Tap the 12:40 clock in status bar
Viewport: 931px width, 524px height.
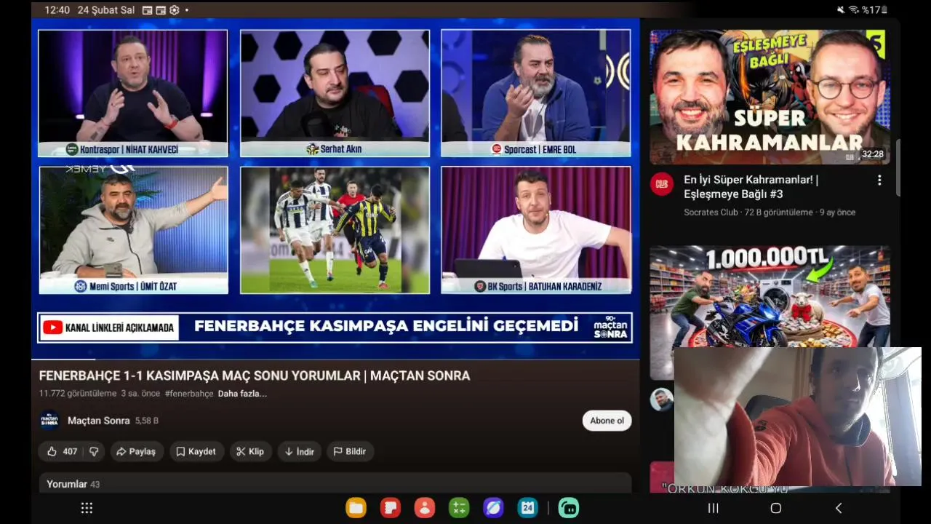point(57,10)
